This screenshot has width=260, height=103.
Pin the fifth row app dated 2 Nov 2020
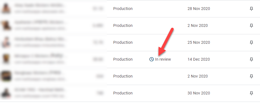click(x=251, y=76)
